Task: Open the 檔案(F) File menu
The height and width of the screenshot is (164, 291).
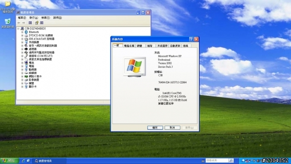Action: tap(22, 18)
